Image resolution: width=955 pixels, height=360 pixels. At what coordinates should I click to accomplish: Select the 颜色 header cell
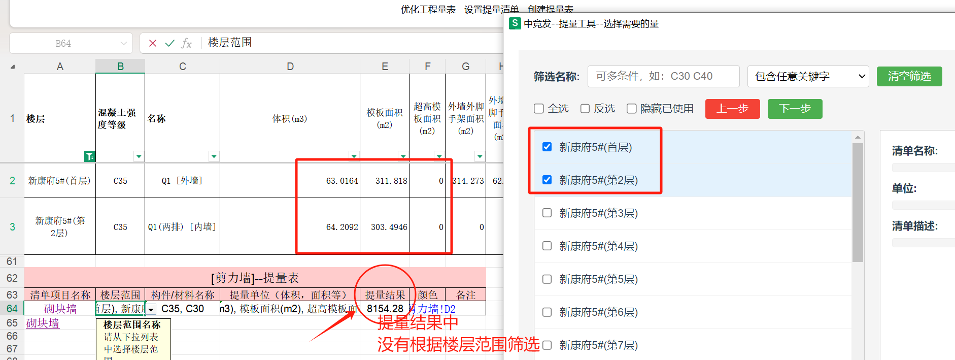coord(427,295)
